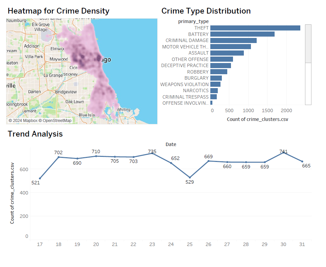The width and height of the screenshot is (326, 267).
Task: Click the data point for date 23
Action: (152, 153)
